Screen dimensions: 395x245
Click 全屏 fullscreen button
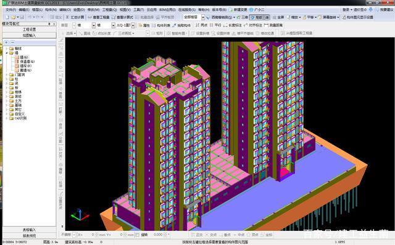(x=278, y=17)
